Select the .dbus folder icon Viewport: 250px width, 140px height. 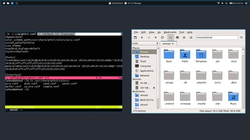click(234, 75)
